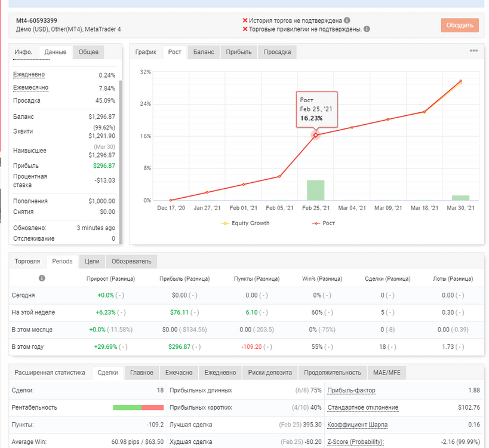Click the Mt4-60593399 account title
The image size is (489, 448).
point(36,20)
